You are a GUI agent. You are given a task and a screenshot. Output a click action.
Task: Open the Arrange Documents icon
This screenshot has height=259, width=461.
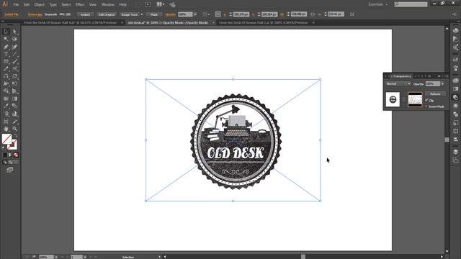click(x=160, y=4)
